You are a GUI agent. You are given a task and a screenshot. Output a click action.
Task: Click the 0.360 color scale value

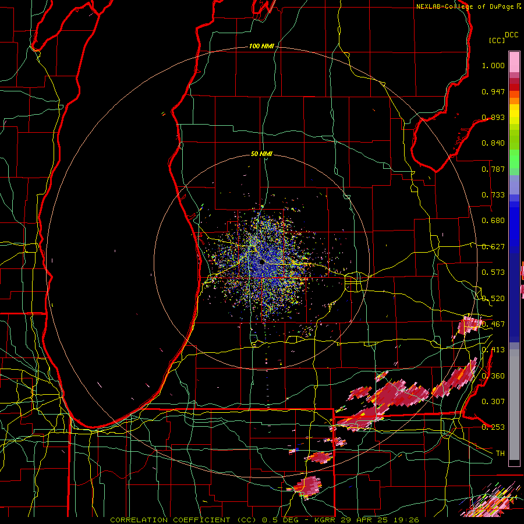click(493, 376)
